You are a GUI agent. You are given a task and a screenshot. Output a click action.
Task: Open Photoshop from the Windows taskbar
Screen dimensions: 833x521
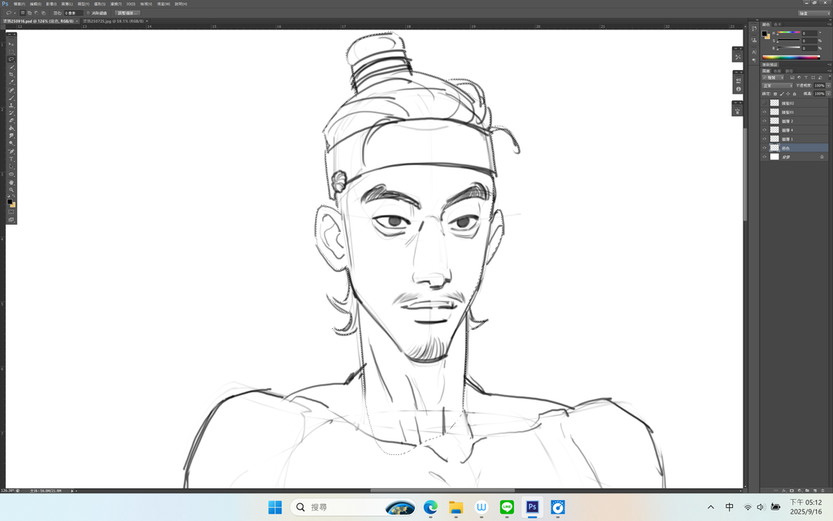[x=532, y=507]
